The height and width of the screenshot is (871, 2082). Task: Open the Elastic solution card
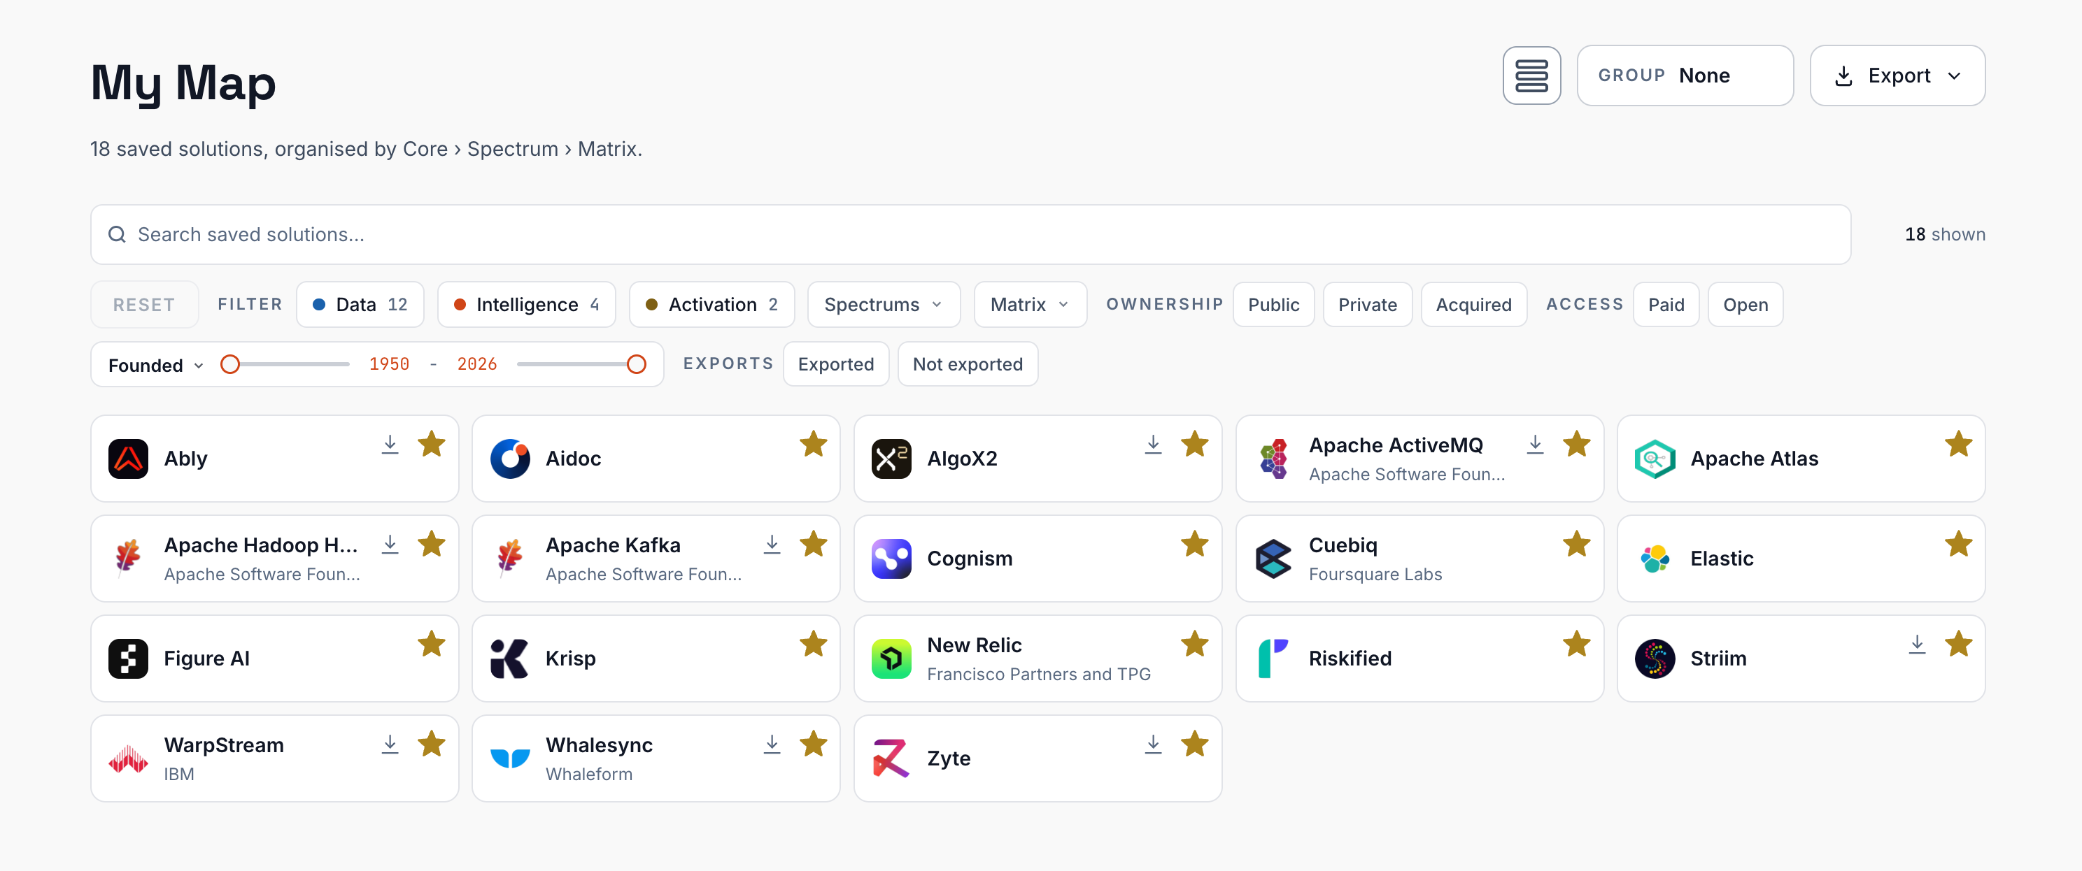pos(1801,559)
